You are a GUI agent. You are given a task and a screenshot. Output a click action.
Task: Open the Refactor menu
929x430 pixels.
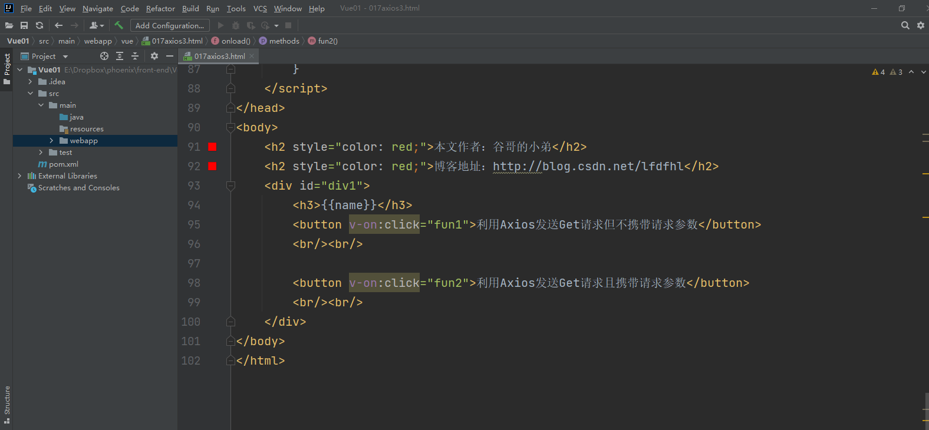tap(160, 8)
